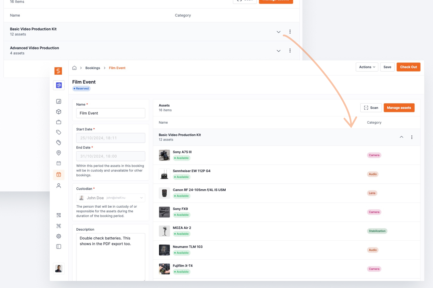The image size is (433, 288).
Task: Open Locations via the map pin icon
Action: coord(59,153)
